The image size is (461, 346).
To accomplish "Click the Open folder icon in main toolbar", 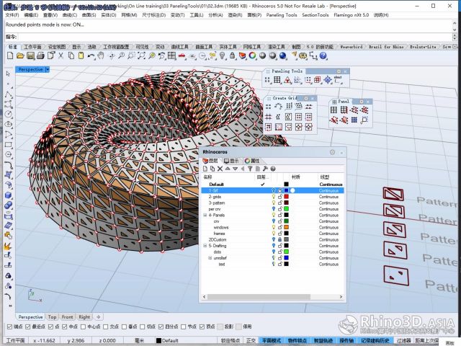I will [20, 56].
